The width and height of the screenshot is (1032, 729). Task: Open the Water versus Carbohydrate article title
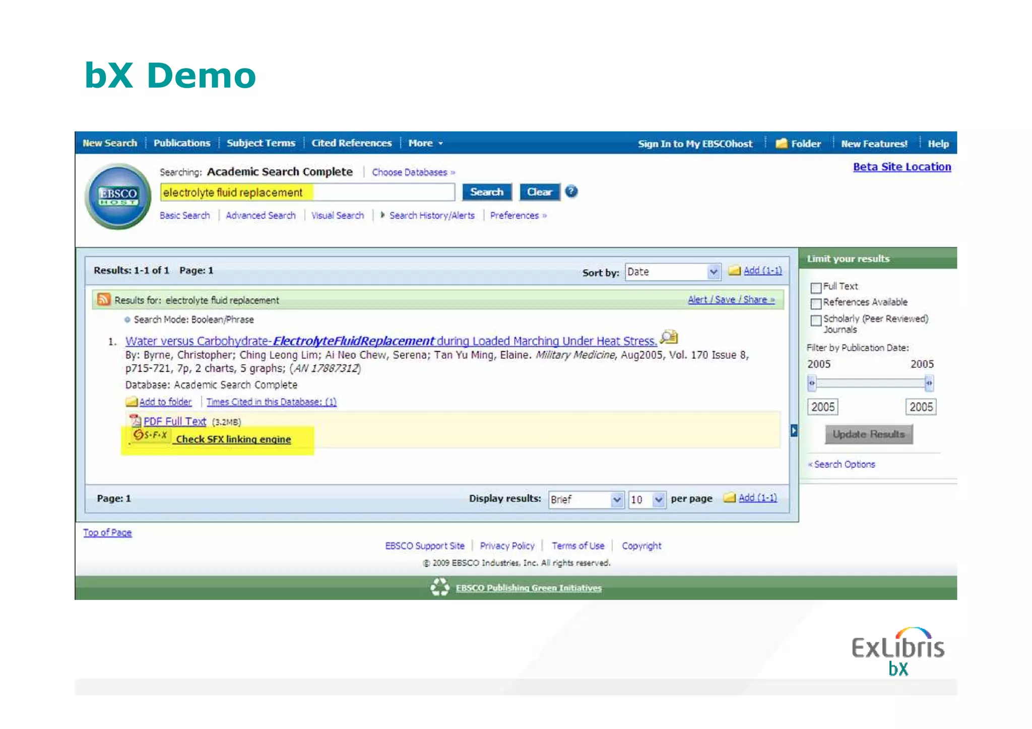391,341
